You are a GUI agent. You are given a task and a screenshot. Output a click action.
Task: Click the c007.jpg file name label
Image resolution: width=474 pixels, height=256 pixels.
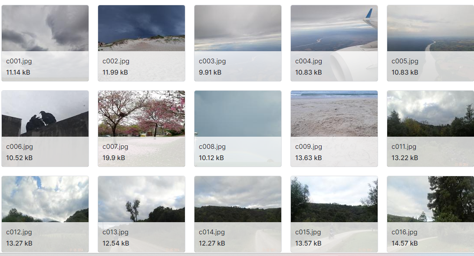pos(115,147)
